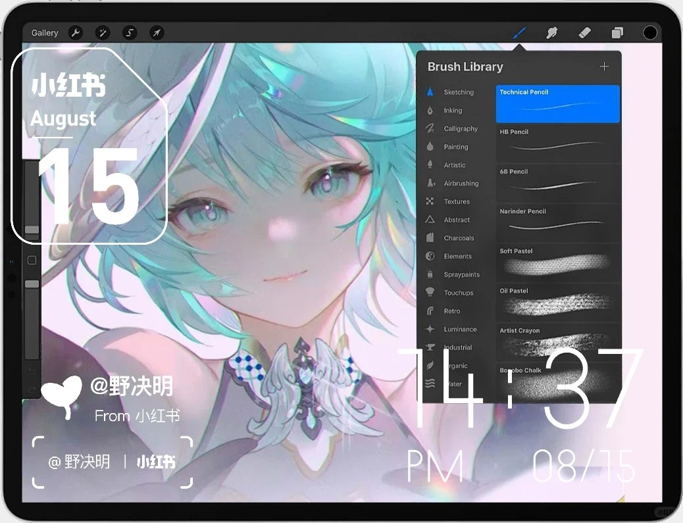Open the Charcoals brush set
683x523 pixels.
point(459,238)
